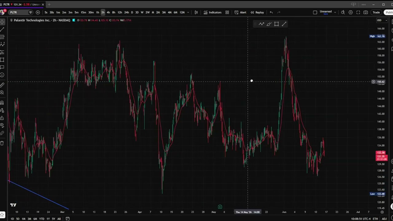
Task: Open the go to date calendar icon
Action: [x=68, y=219]
